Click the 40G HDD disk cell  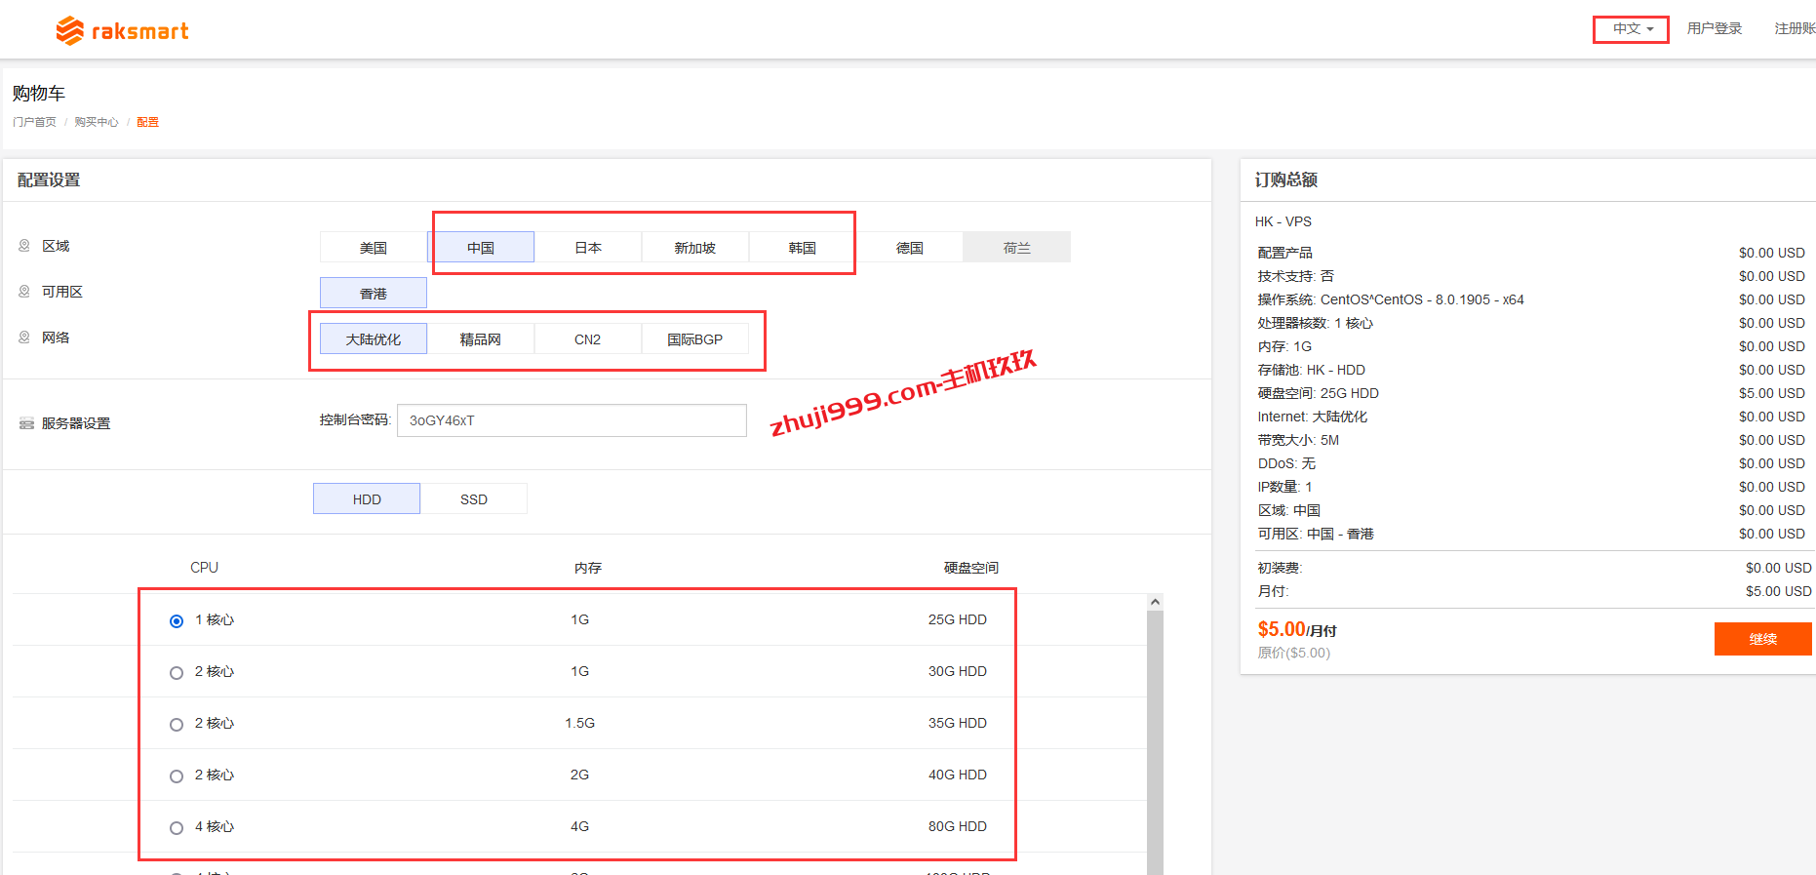pyautogui.click(x=958, y=775)
